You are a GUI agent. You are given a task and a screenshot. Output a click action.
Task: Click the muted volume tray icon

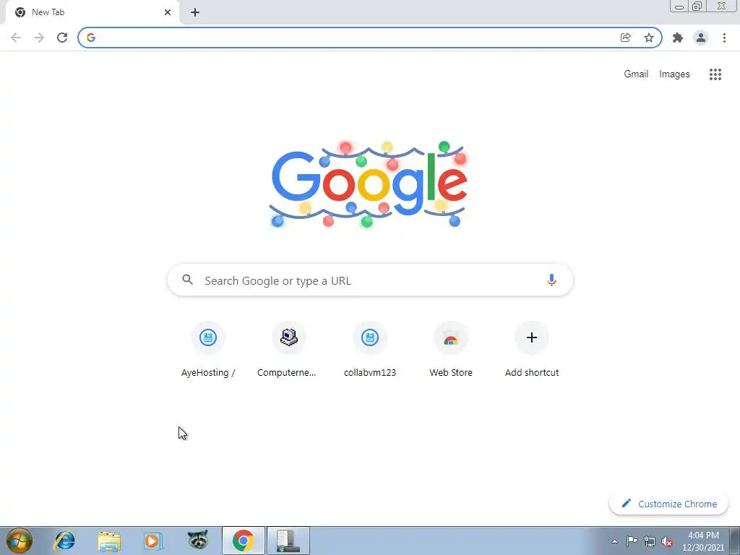point(667,541)
